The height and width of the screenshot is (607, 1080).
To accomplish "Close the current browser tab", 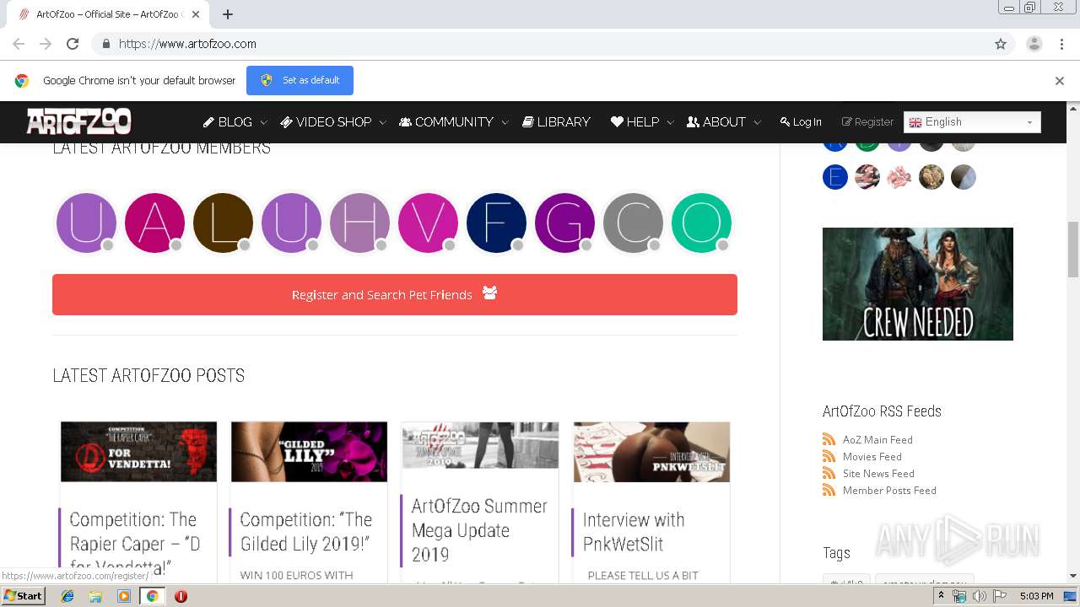I will coord(196,14).
